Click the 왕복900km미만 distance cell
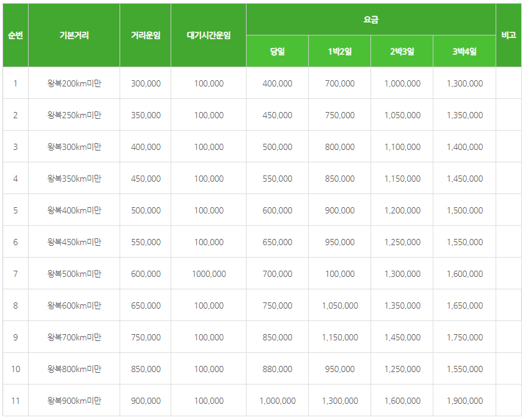 (74, 401)
